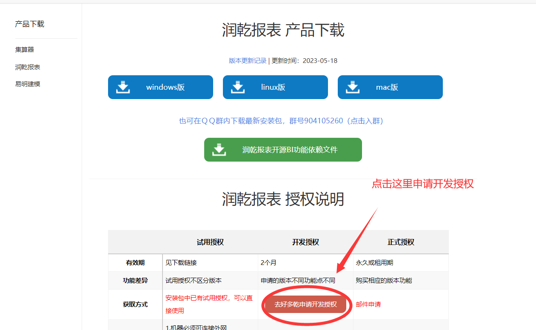Click 购买相应的版本功能 cell

pyautogui.click(x=384, y=281)
